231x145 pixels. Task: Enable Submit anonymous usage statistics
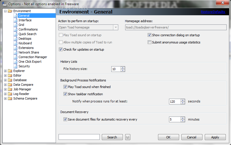click(x=149, y=42)
